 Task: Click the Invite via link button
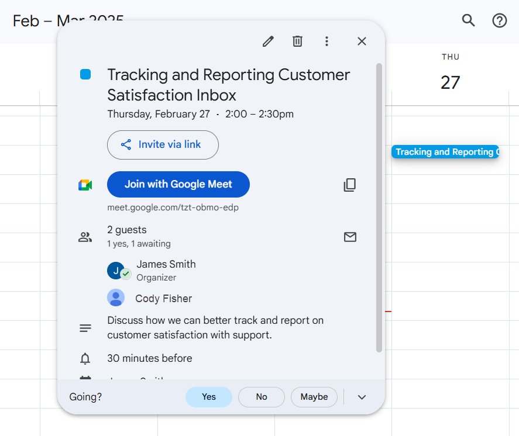coord(163,145)
